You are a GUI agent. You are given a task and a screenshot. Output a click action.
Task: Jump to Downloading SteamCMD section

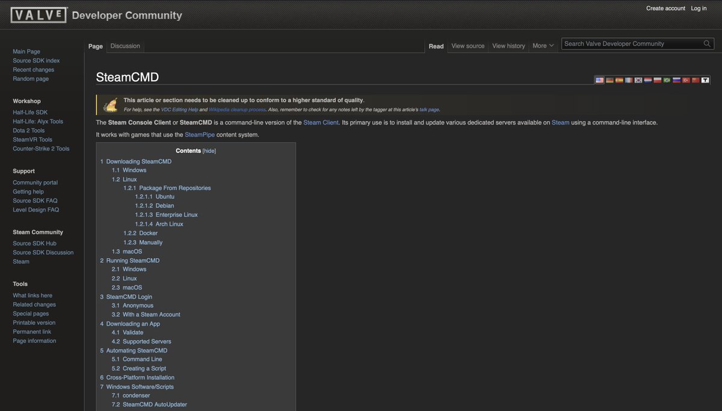(x=135, y=161)
